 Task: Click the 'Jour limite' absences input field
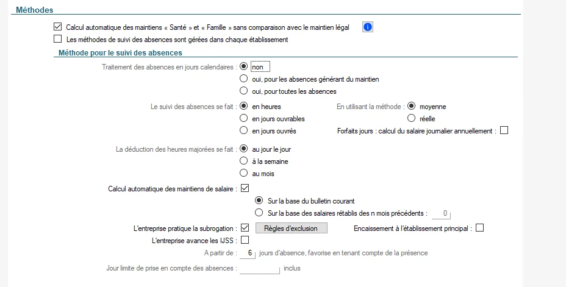coord(259,268)
